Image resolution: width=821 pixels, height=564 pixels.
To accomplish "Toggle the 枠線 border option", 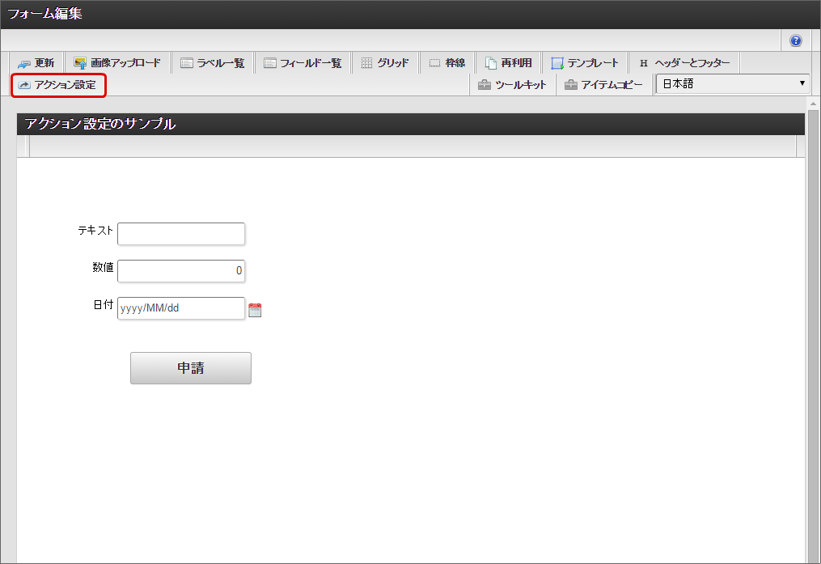I will click(x=447, y=63).
